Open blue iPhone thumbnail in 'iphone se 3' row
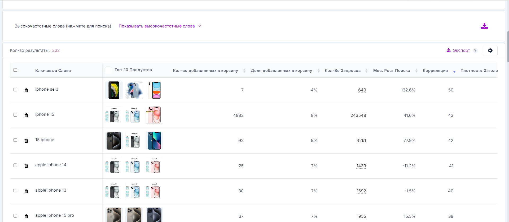Screen dimensions: 509x222 point(134,90)
